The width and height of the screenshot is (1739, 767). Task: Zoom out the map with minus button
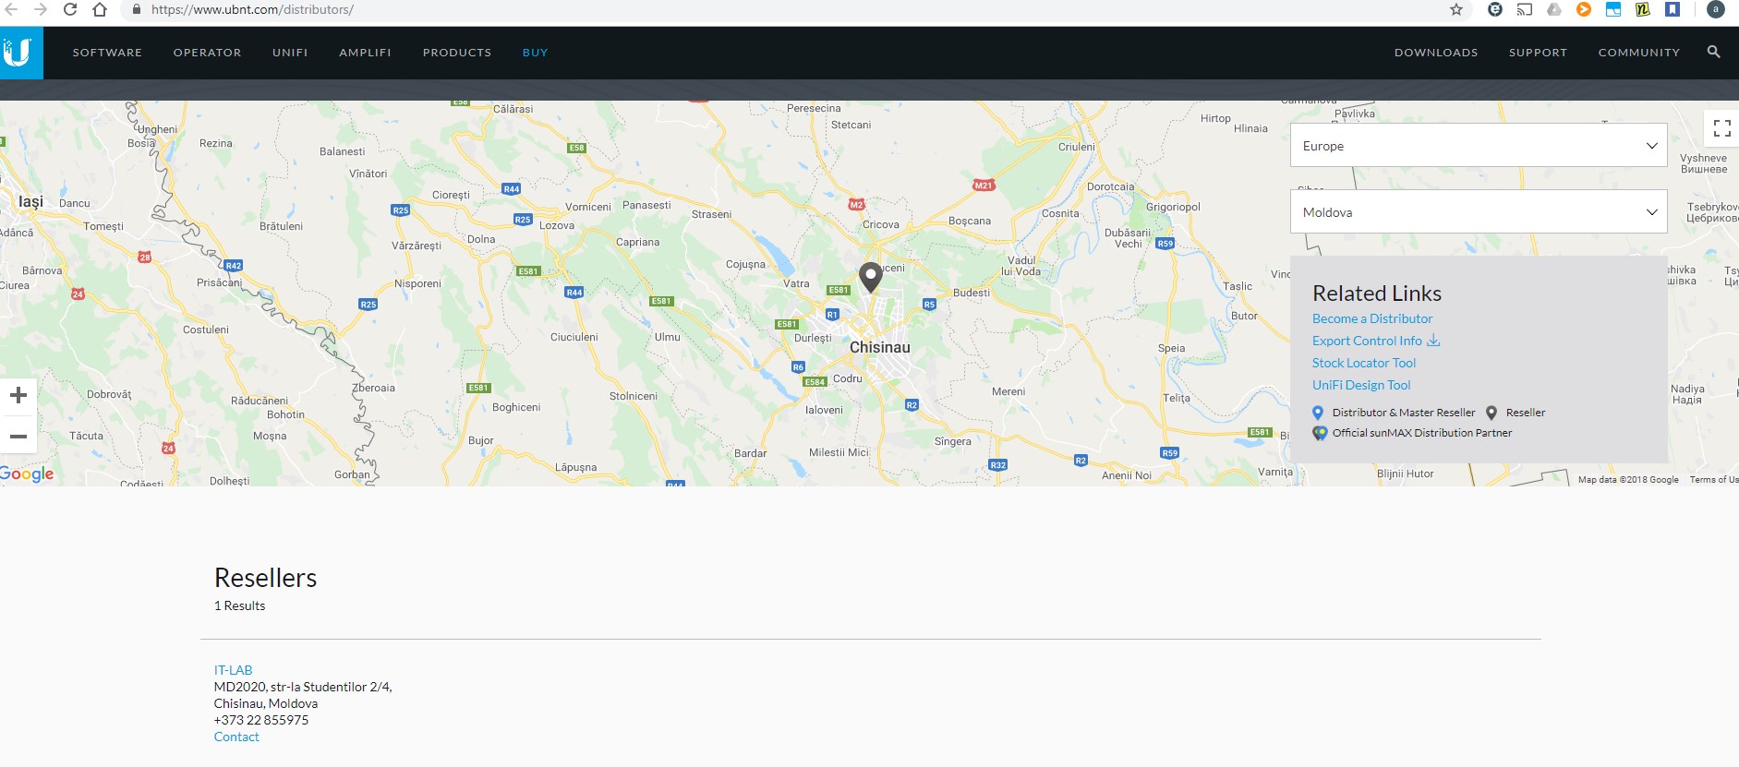tap(18, 436)
